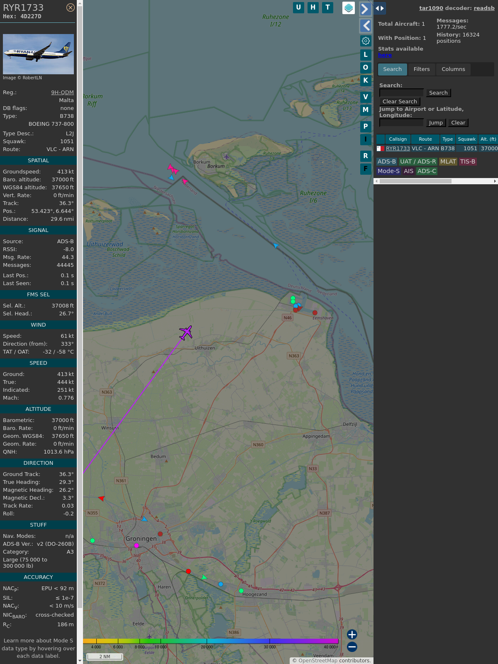Toggle the U map button
The width and height of the screenshot is (498, 664).
(x=298, y=7)
